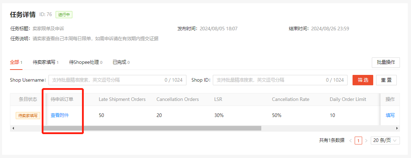Image resolution: width=411 pixels, height=158 pixels.
Task: Click the 批量操作 button
Action: click(386, 62)
